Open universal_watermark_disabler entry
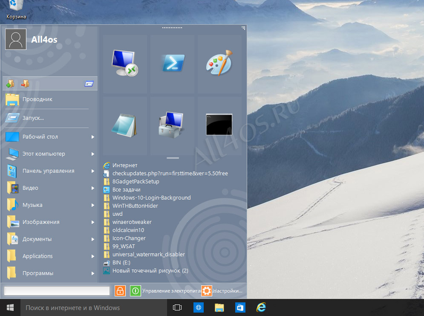Viewport: 424px width, 316px height. pyautogui.click(x=144, y=255)
